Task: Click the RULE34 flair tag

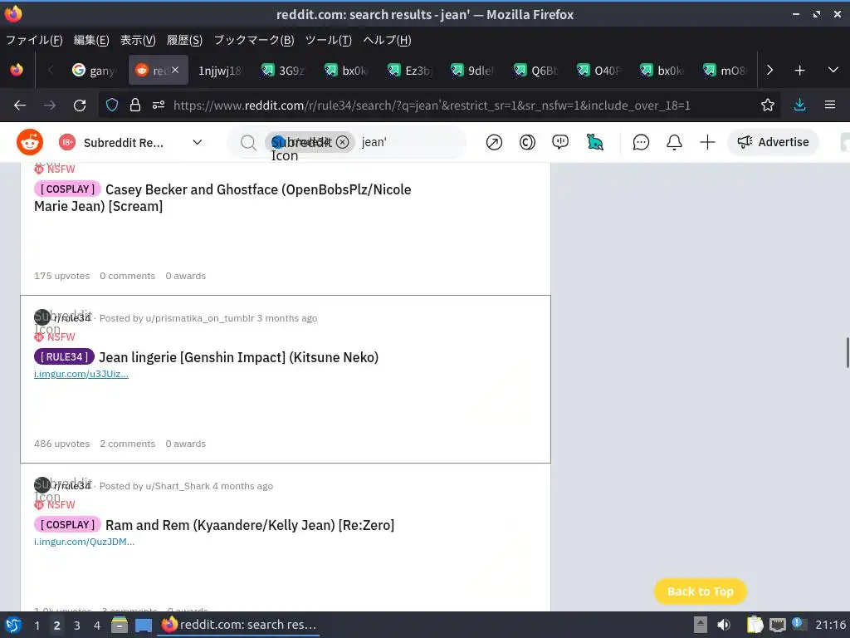Action: tap(64, 356)
